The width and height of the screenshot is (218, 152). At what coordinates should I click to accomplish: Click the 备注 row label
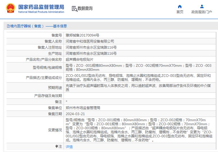58,102
